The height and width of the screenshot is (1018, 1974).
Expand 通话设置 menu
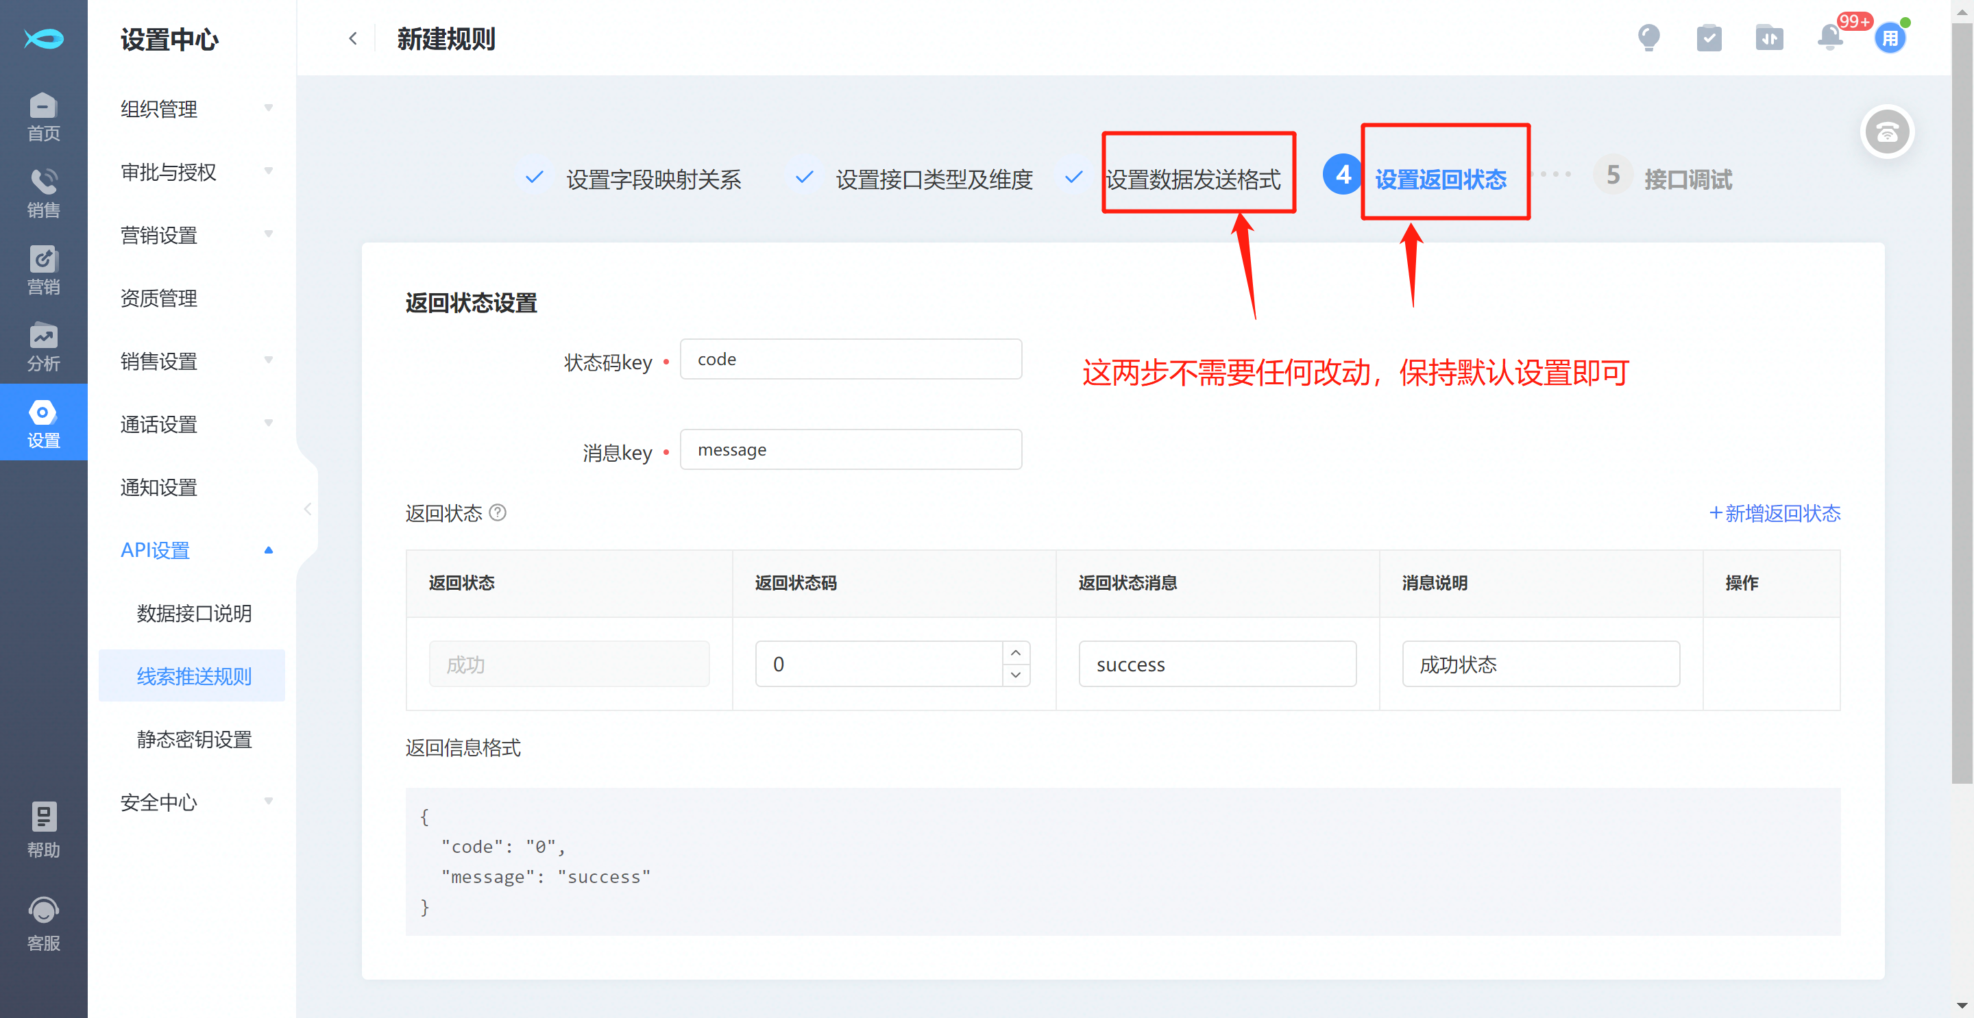pos(196,424)
